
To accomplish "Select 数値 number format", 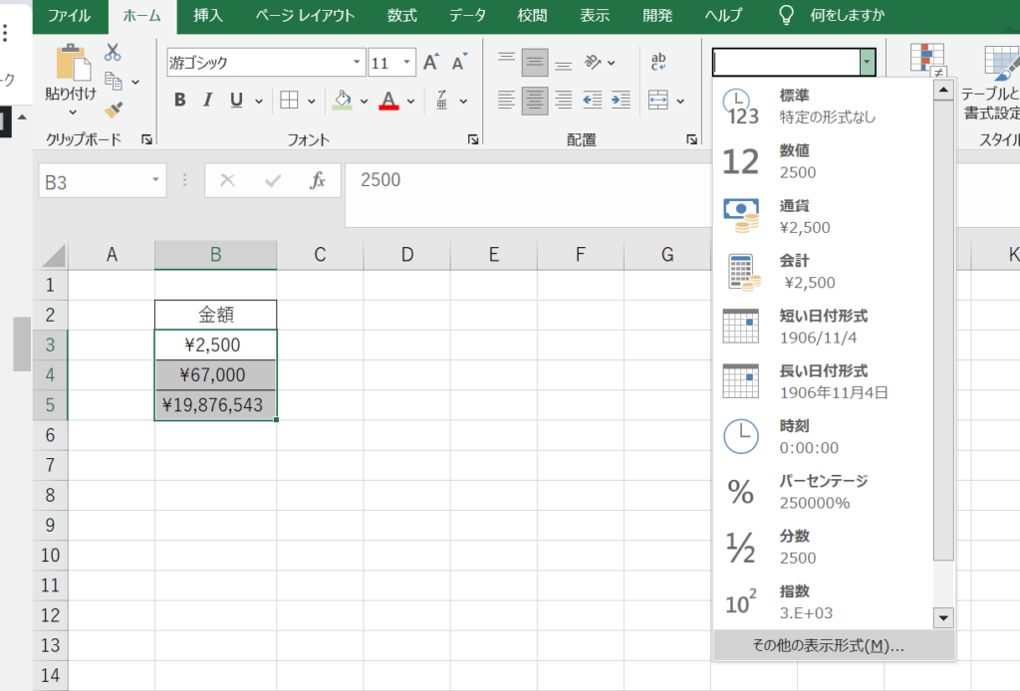I will coord(823,161).
